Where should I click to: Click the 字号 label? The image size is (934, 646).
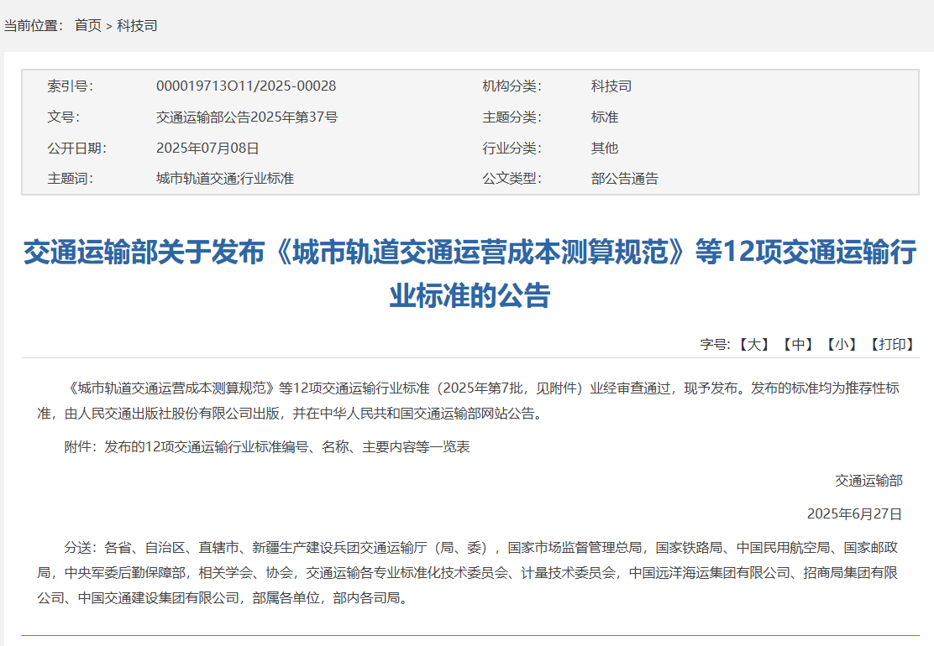click(x=716, y=345)
